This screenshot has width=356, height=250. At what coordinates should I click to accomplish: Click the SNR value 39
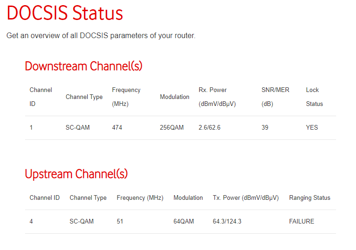[265, 127]
